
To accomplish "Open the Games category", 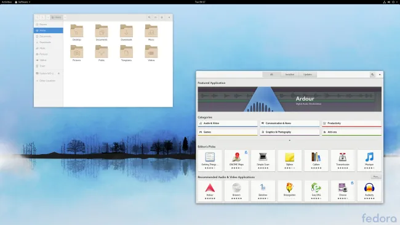I will click(228, 132).
